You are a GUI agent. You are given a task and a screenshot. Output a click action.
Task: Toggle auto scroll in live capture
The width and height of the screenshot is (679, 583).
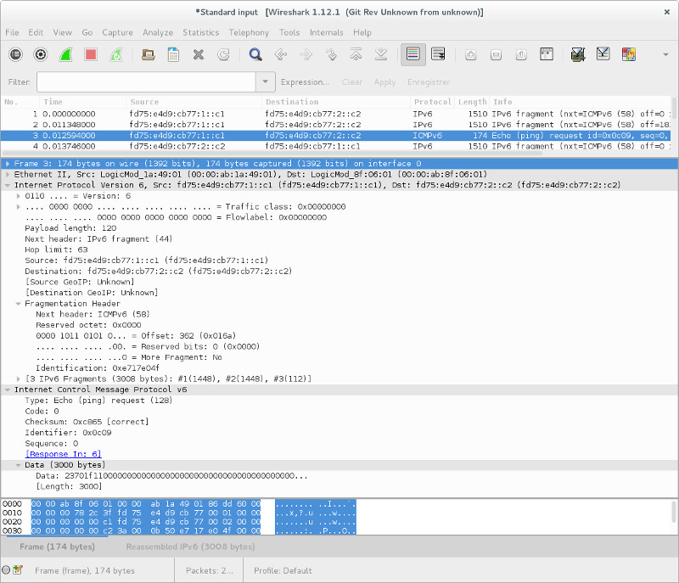coord(438,54)
